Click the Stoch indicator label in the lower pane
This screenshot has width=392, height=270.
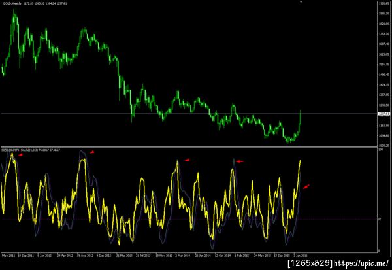pos(41,150)
